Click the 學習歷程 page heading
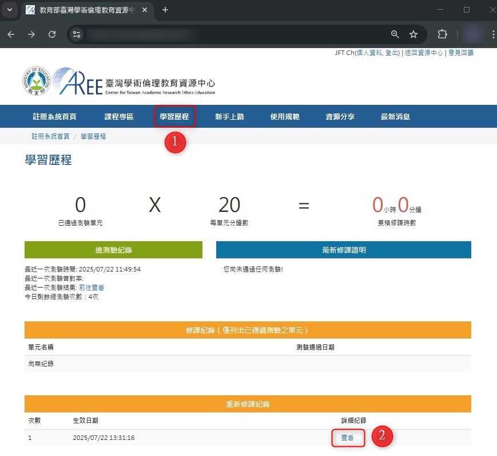The height and width of the screenshot is (456, 497). pos(48,160)
